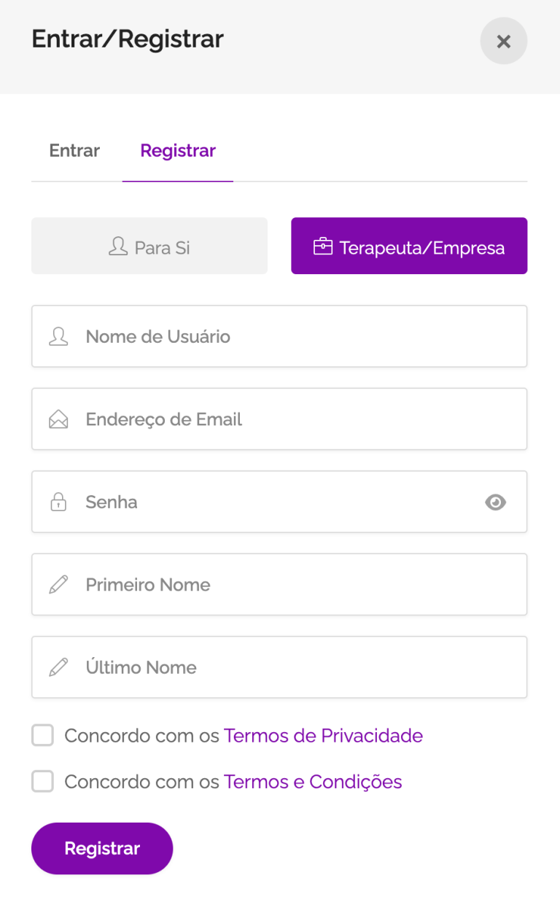Close the Entrar/Registrar dialog
Image resolution: width=560 pixels, height=897 pixels.
click(503, 42)
